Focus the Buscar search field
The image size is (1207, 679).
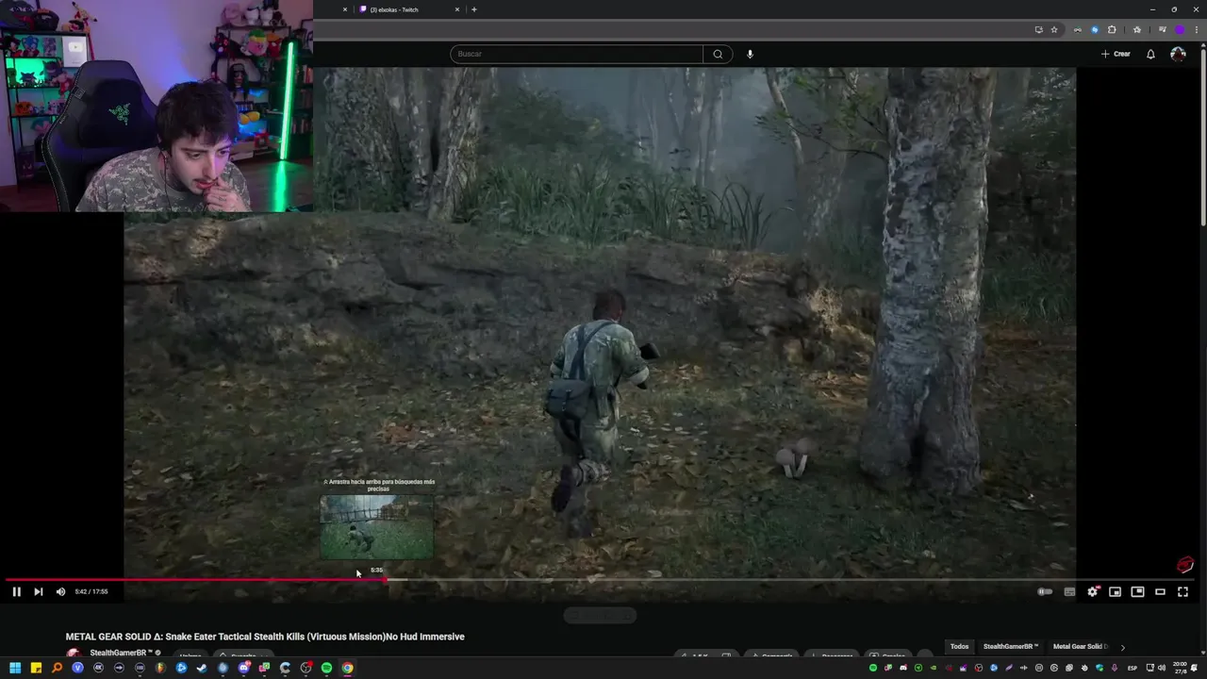click(576, 54)
